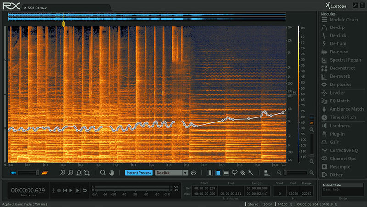Collapse the triangle at spectrogram bottom-left
Viewport: 367px width, 207px height.
point(5,165)
